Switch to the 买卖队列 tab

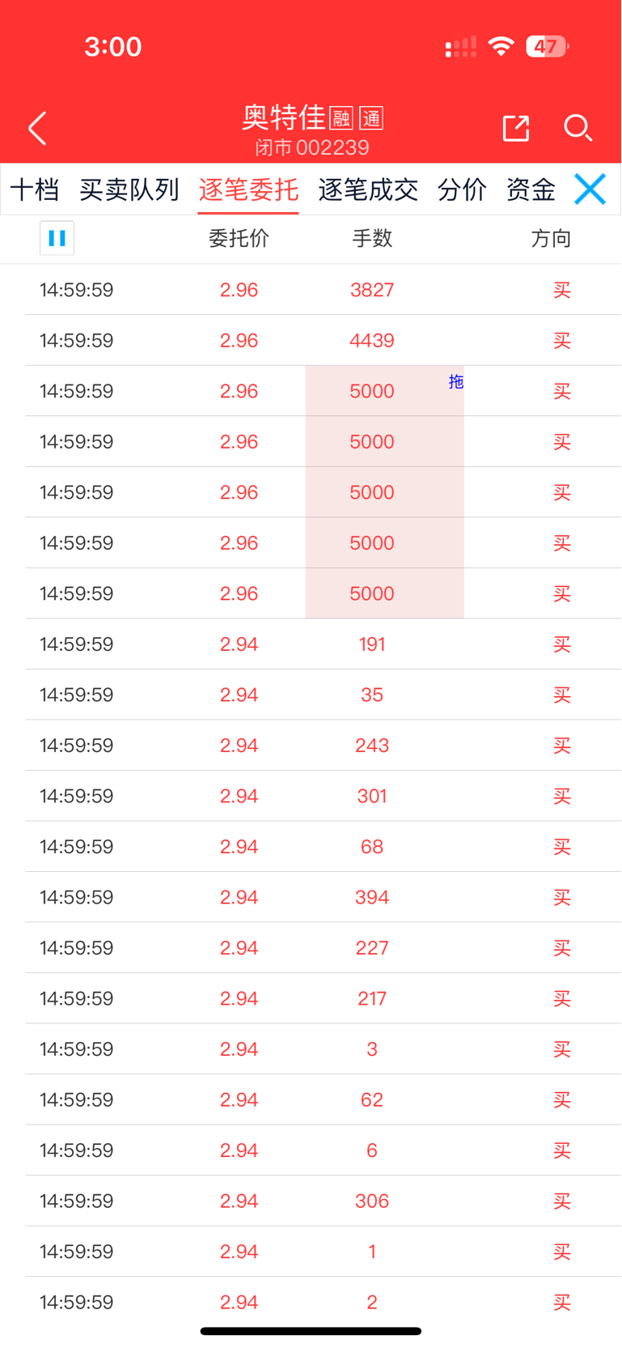pyautogui.click(x=129, y=190)
